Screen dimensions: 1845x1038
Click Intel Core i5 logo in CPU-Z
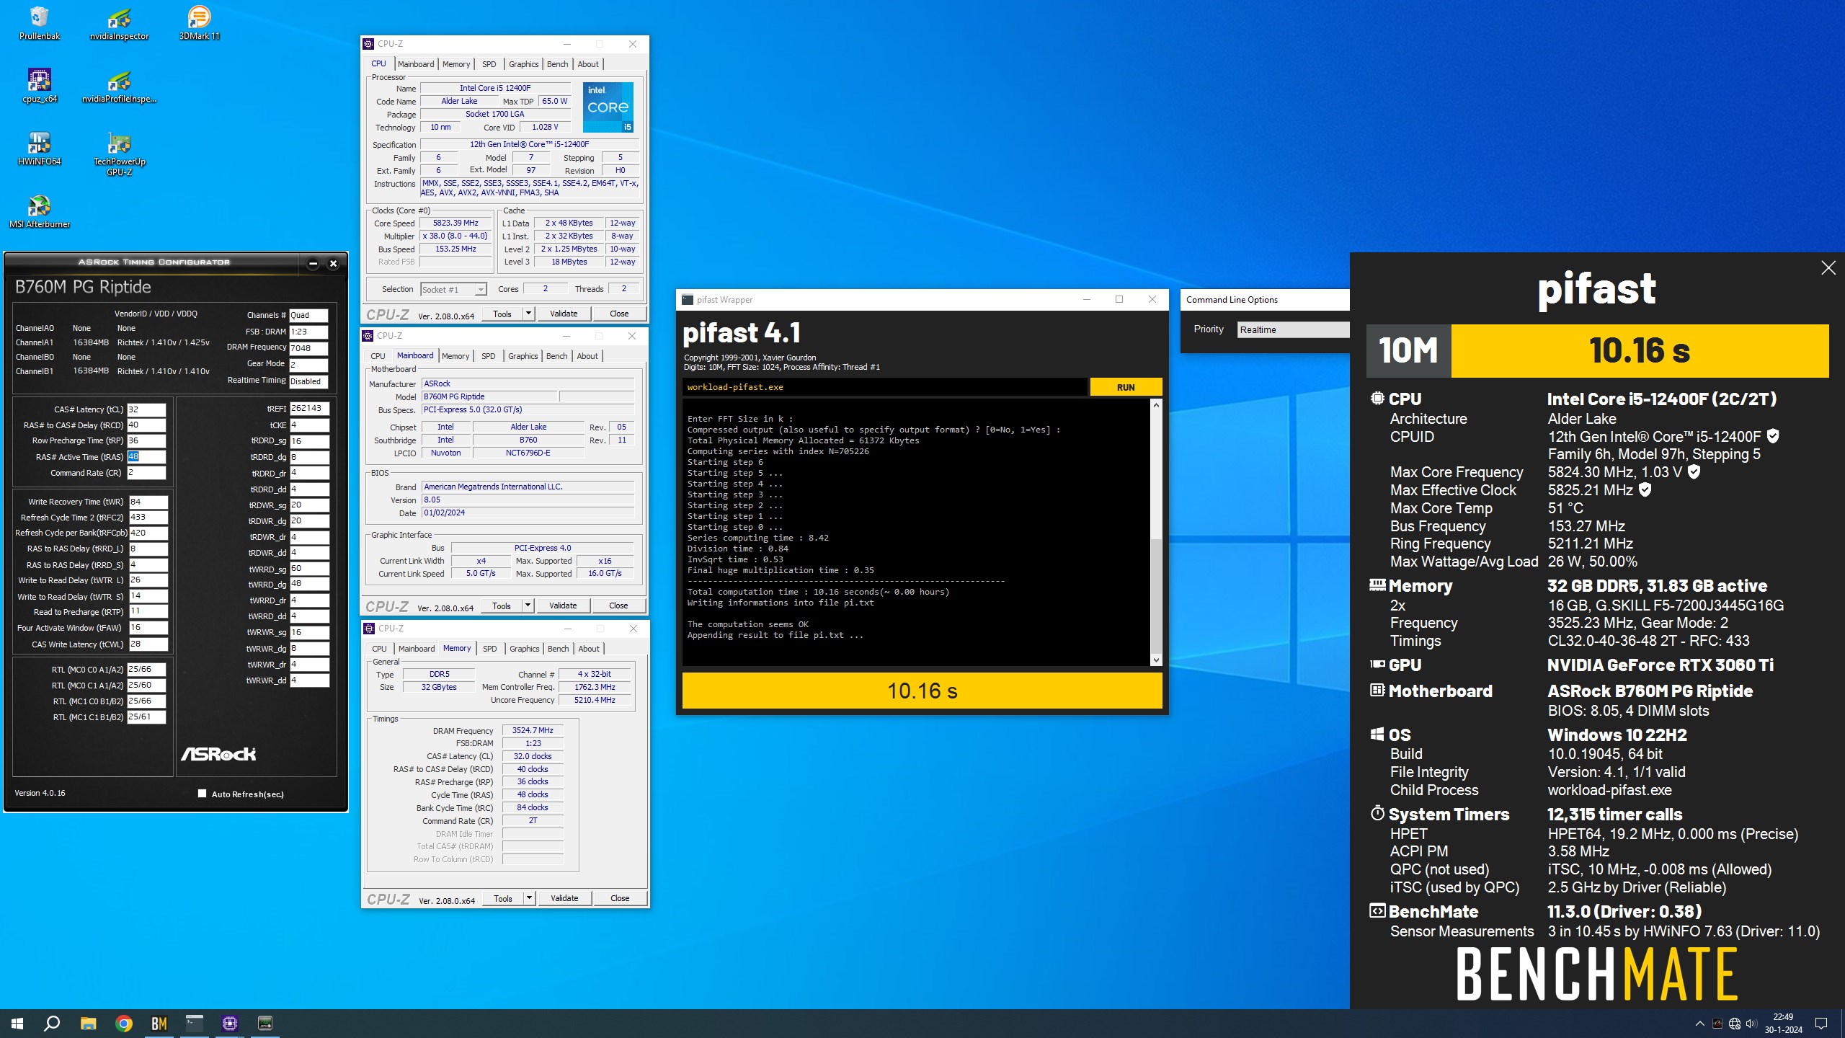[608, 107]
